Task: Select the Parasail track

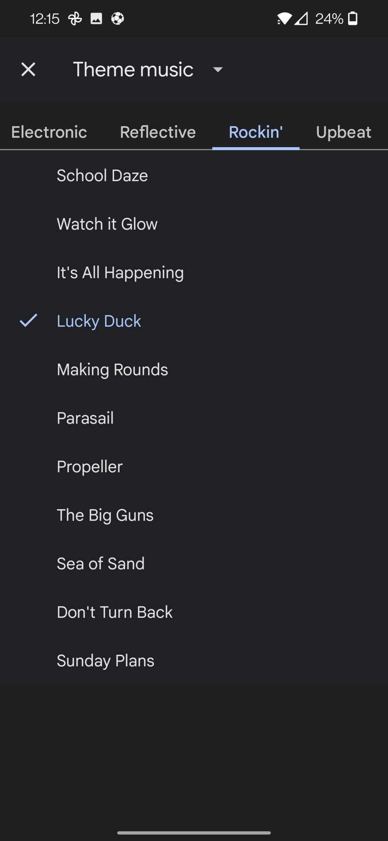Action: pos(85,418)
